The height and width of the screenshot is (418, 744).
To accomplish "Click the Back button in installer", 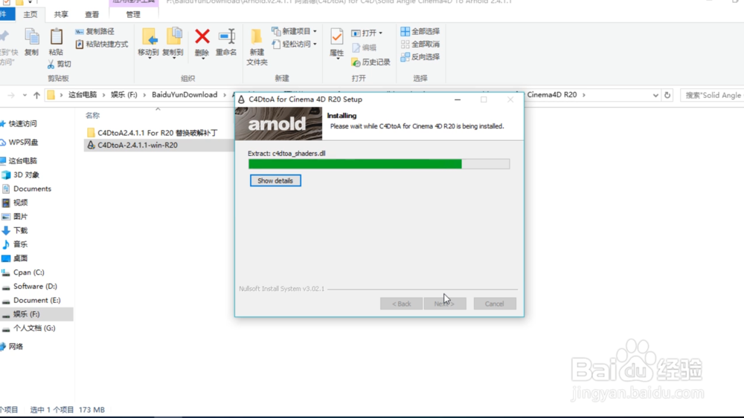I will [x=402, y=304].
